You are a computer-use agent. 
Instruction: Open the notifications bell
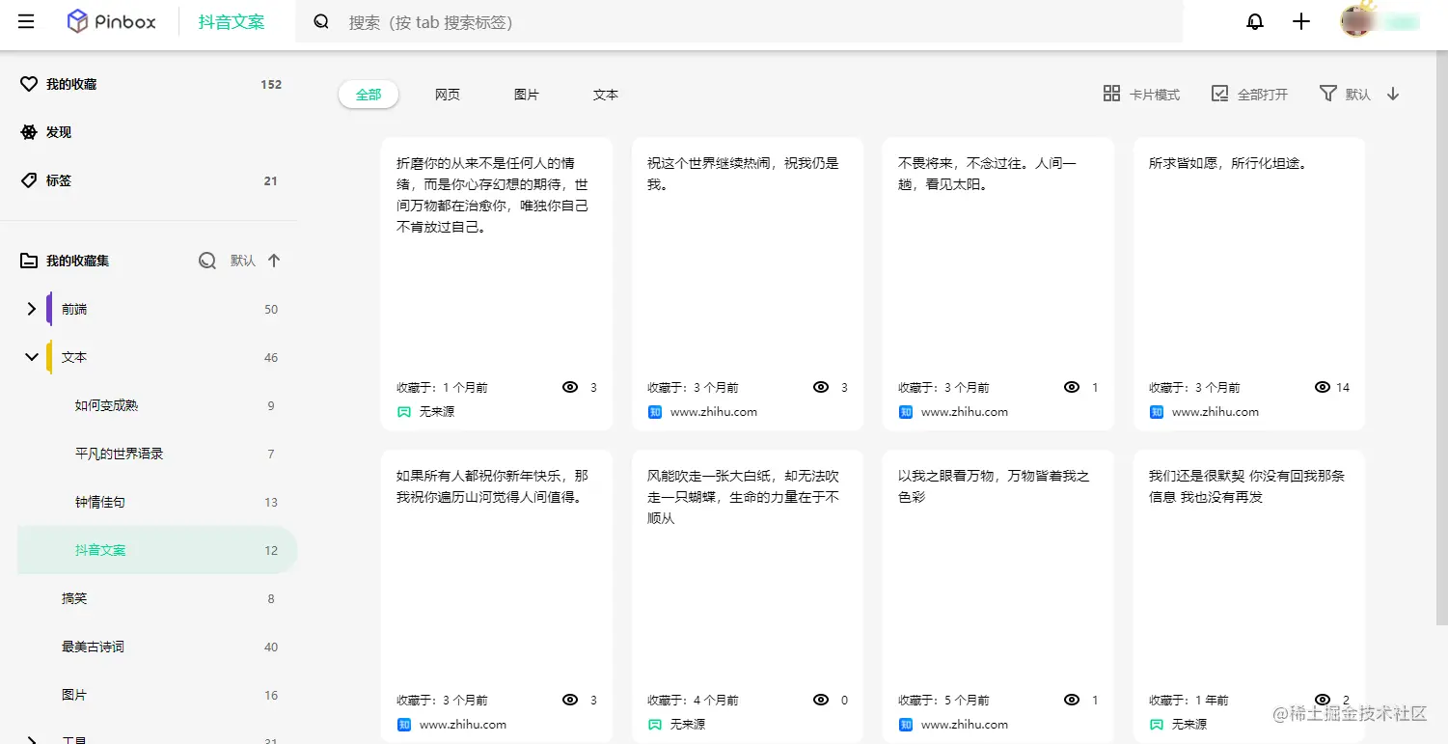1255,21
